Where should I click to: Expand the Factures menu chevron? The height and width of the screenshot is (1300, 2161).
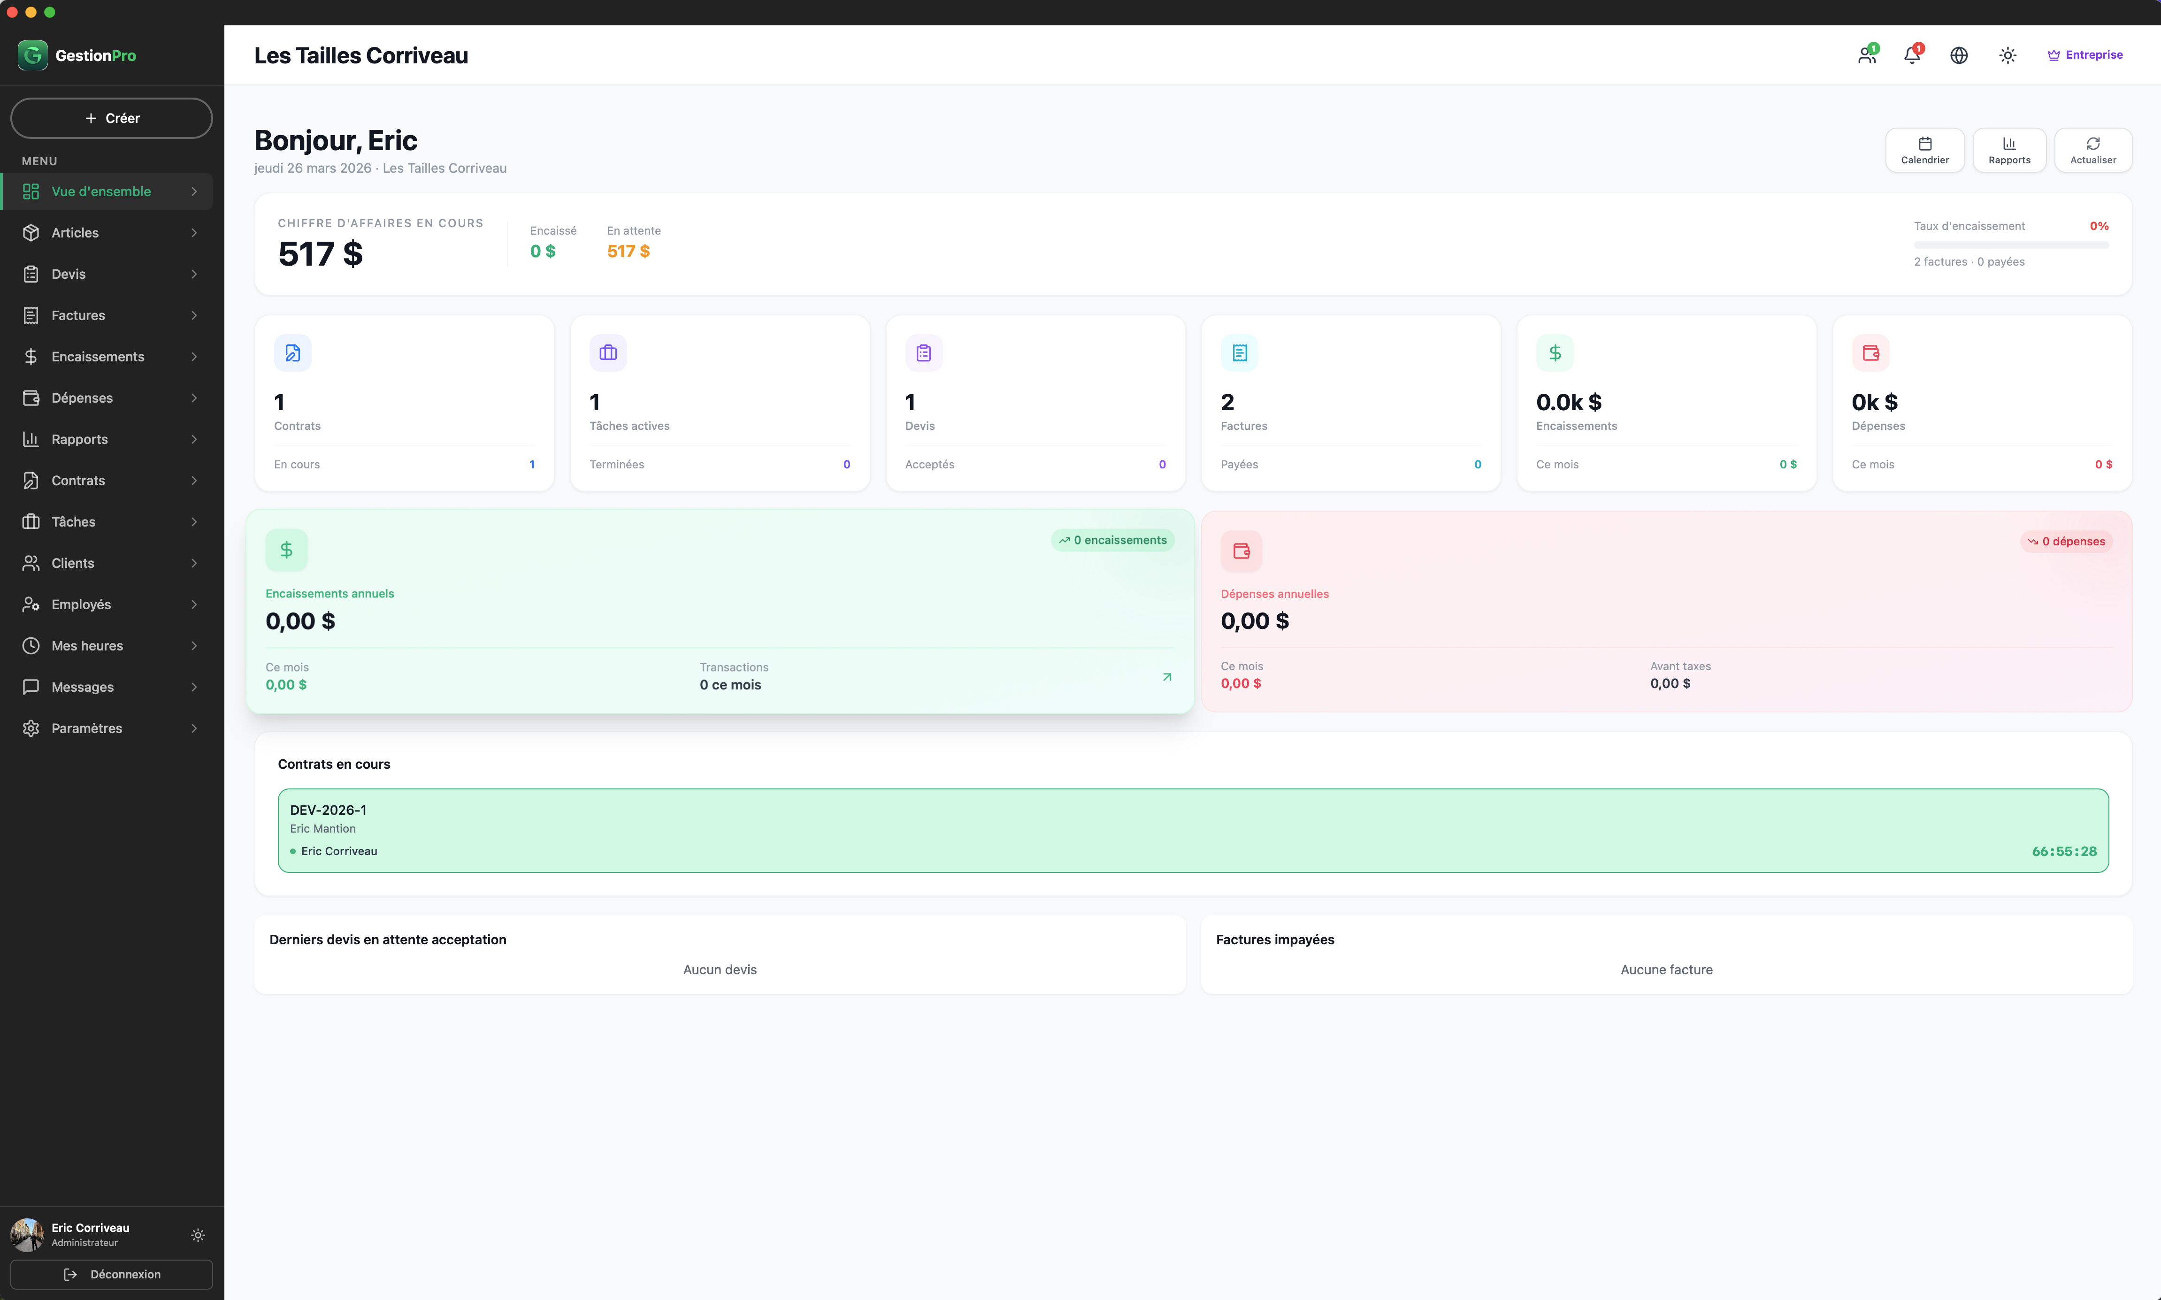point(193,315)
